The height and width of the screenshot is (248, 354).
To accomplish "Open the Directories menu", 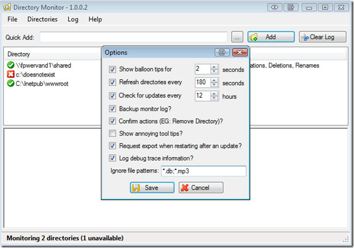I will tap(42, 20).
